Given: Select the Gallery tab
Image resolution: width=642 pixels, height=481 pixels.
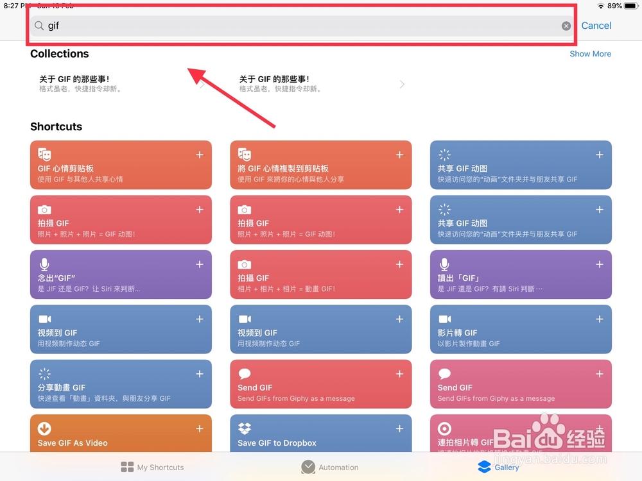Looking at the screenshot, I should (x=498, y=467).
